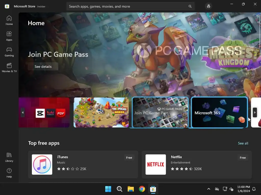Open Windows Search from the taskbar

point(119,189)
